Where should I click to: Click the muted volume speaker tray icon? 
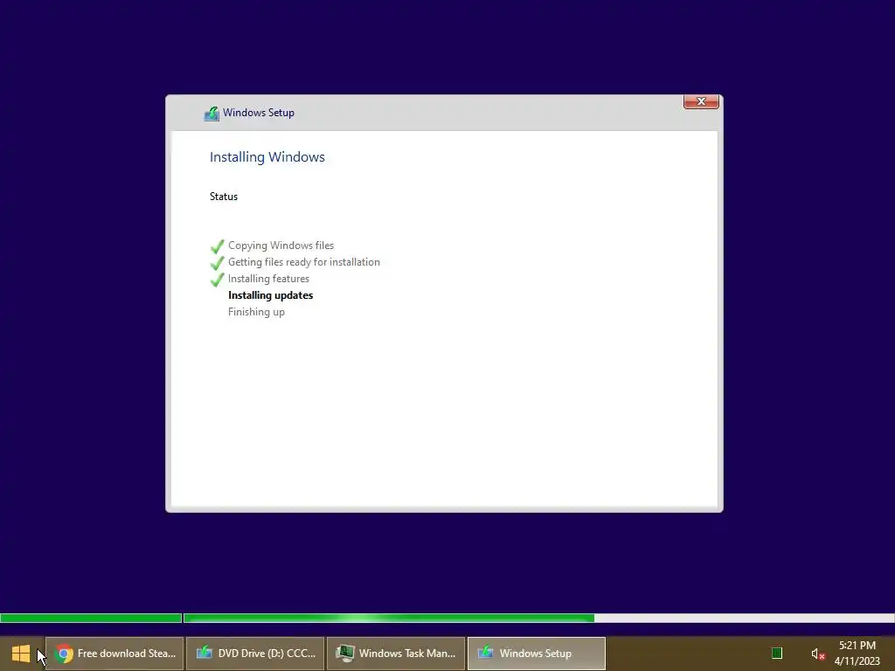coord(818,654)
